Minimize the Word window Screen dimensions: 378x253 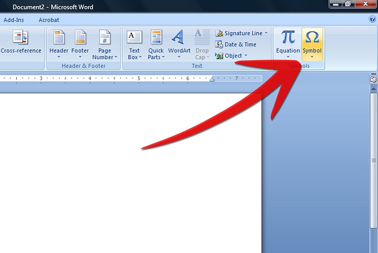click(336, 4)
